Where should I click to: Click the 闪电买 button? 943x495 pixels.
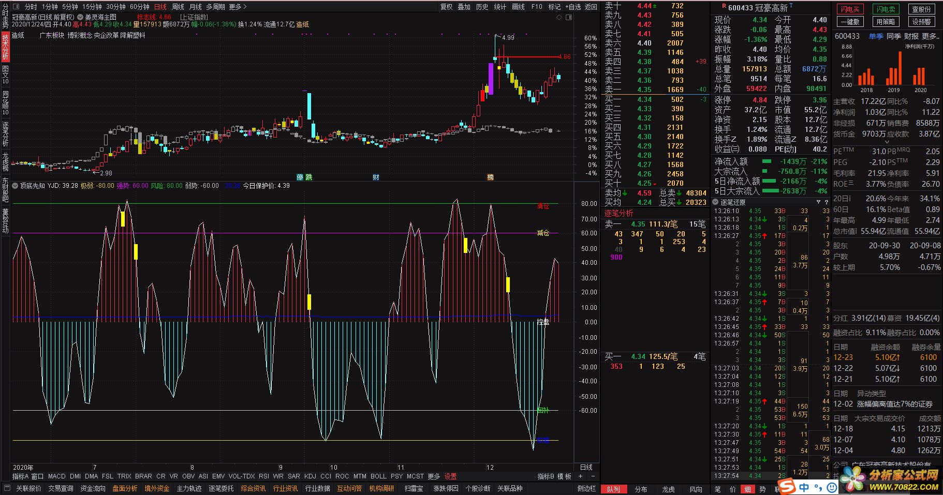(x=850, y=9)
